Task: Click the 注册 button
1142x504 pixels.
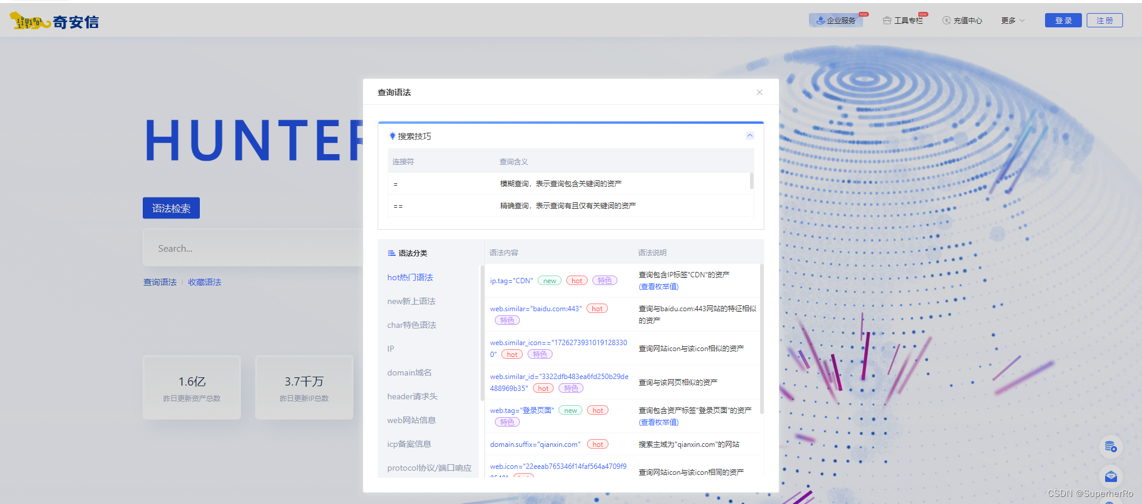Action: (1105, 20)
